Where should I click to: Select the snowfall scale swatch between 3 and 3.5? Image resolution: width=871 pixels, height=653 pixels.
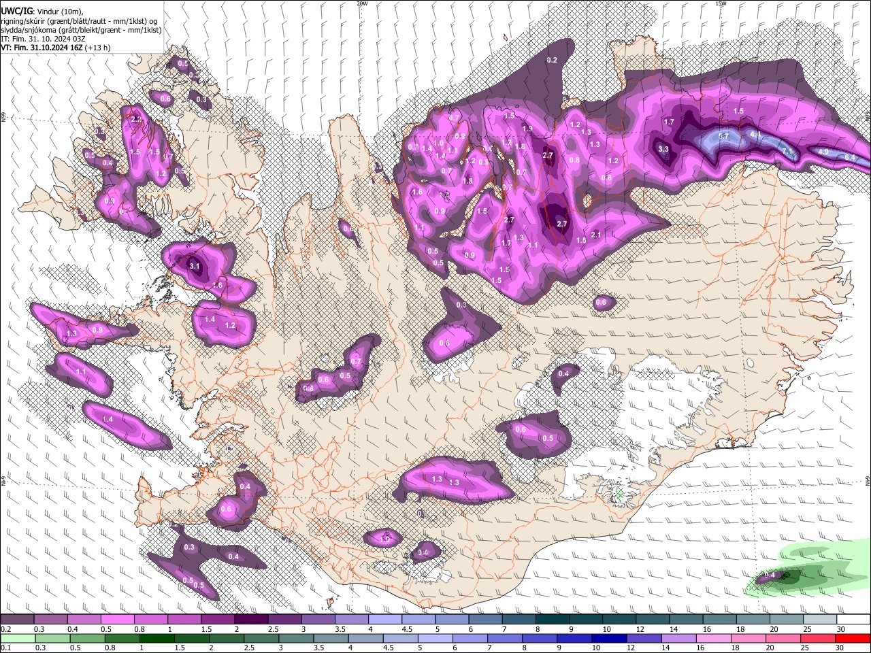318,620
